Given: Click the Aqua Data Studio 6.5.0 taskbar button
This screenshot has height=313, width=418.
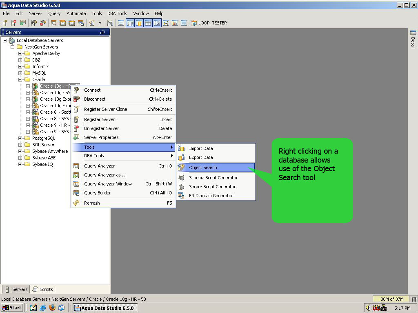Looking at the screenshot, I should click(105, 308).
